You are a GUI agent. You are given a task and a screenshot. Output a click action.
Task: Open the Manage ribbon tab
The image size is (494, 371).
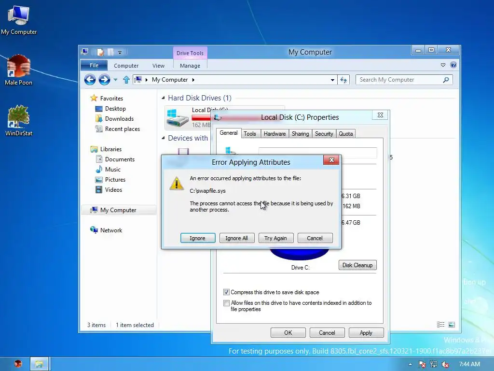click(190, 66)
